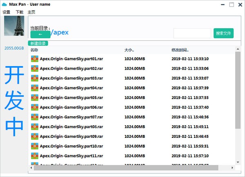
Task: Sort files by the 大小 column header
Action: [129, 50]
